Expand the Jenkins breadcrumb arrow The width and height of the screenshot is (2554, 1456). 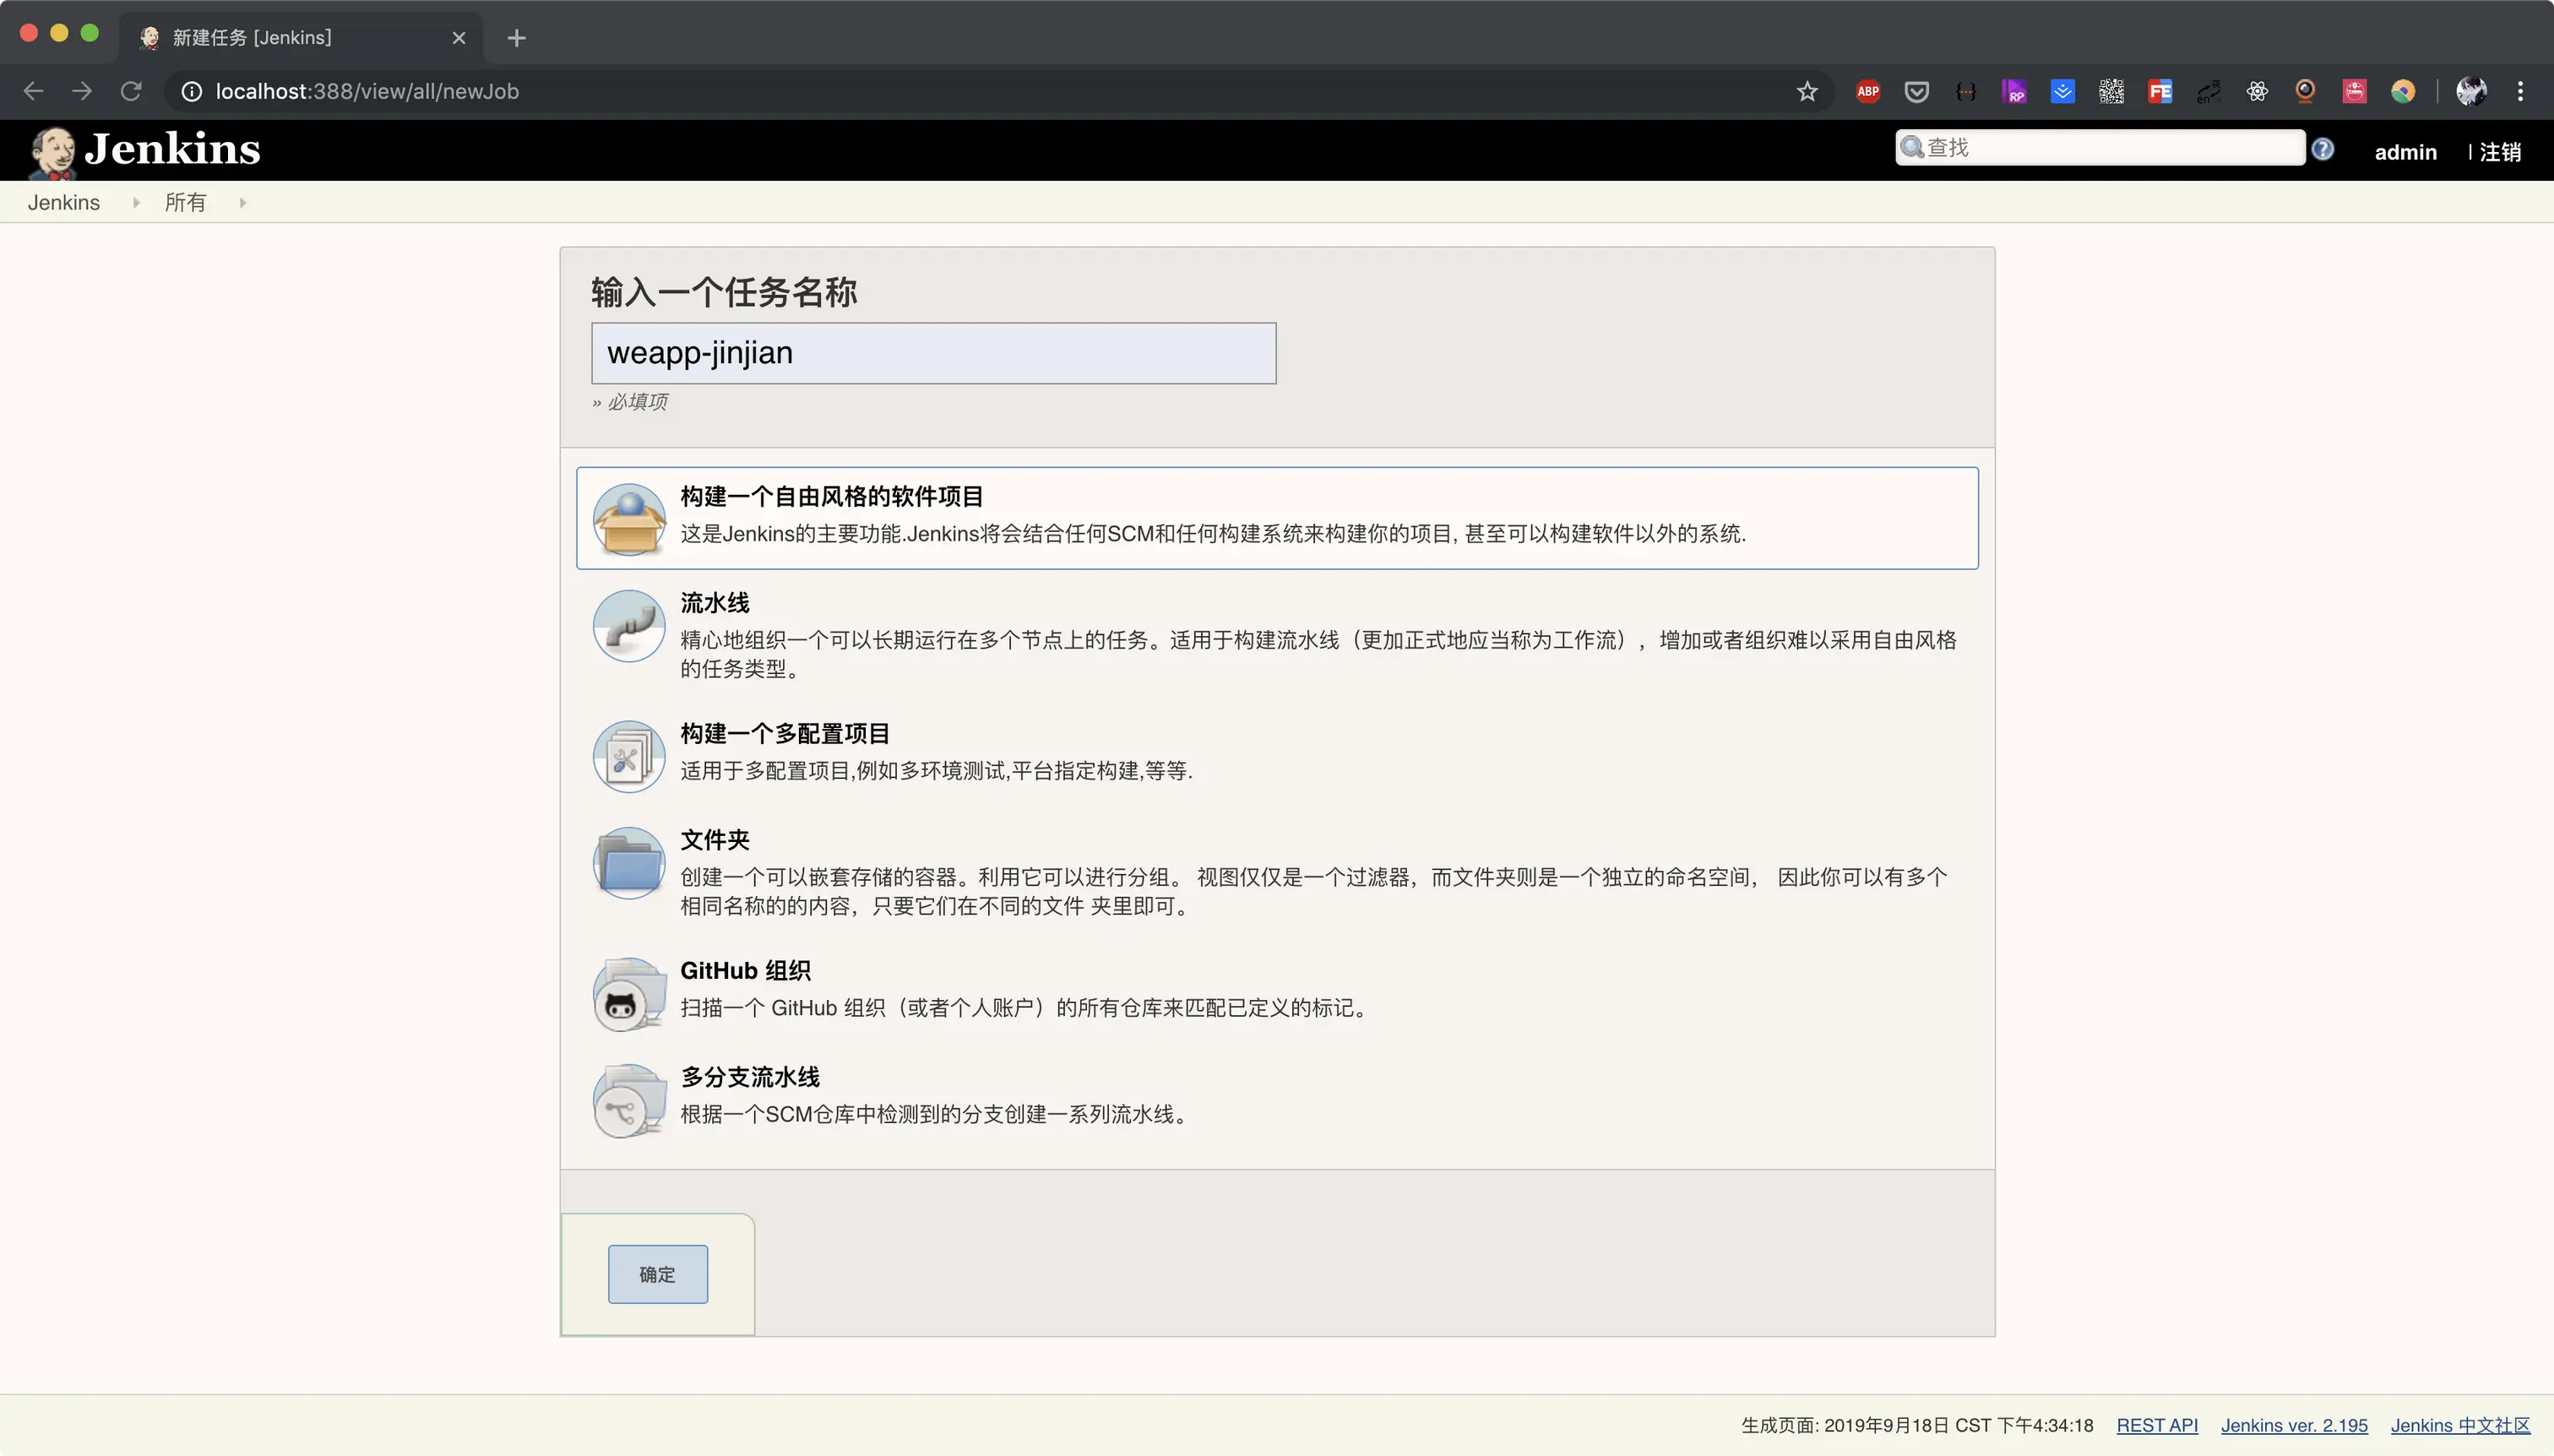(136, 203)
